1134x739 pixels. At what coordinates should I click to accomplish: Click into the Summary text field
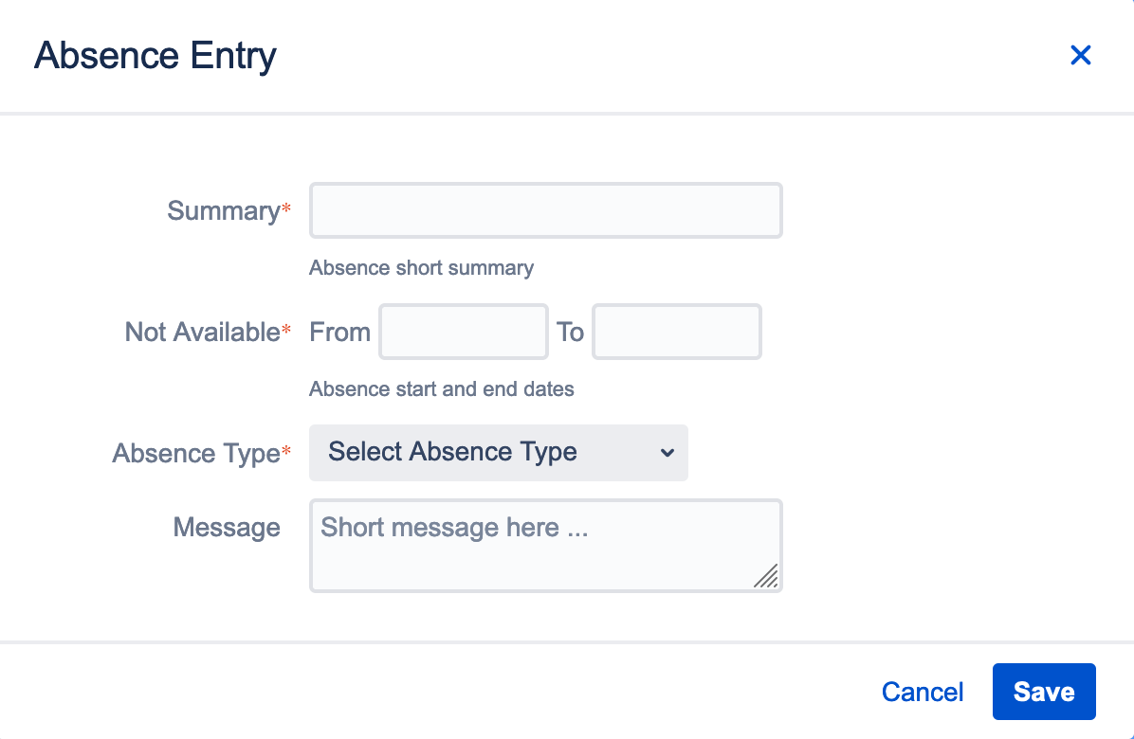(545, 210)
